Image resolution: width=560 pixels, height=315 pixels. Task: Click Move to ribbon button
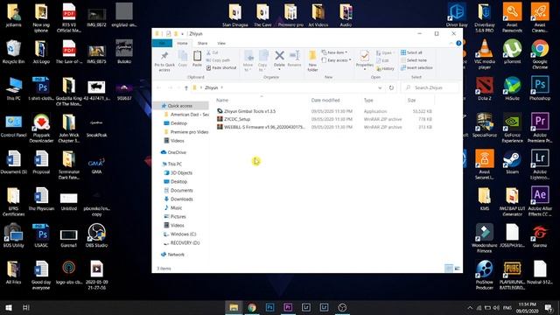pos(248,61)
